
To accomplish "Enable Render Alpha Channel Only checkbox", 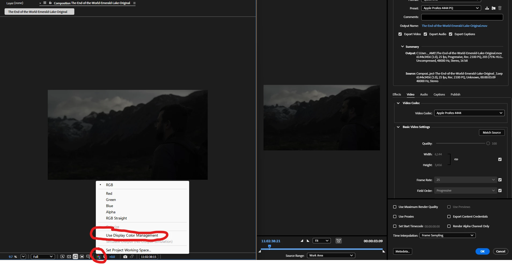I will [449, 226].
